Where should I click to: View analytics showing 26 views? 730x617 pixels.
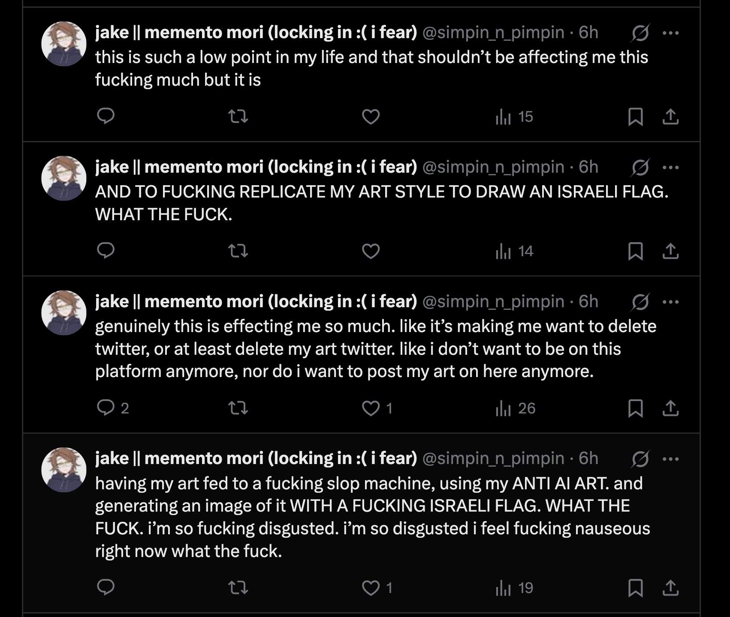click(516, 408)
